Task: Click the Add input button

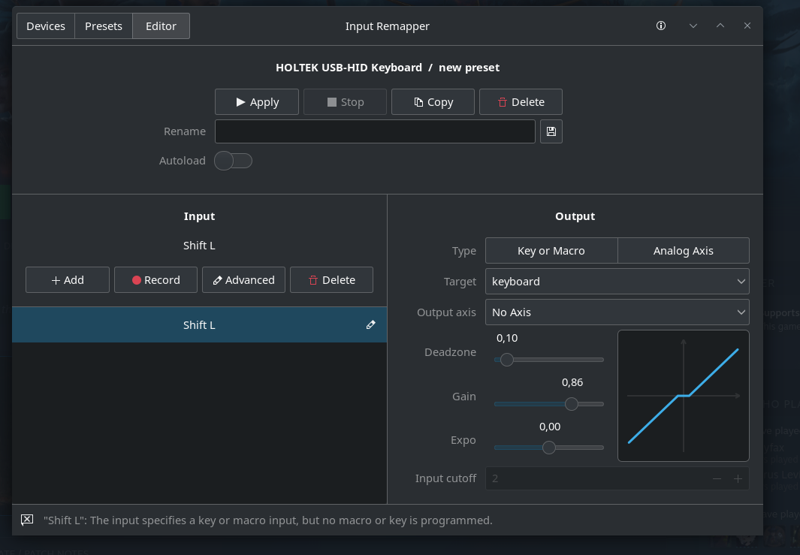Action: coord(68,280)
